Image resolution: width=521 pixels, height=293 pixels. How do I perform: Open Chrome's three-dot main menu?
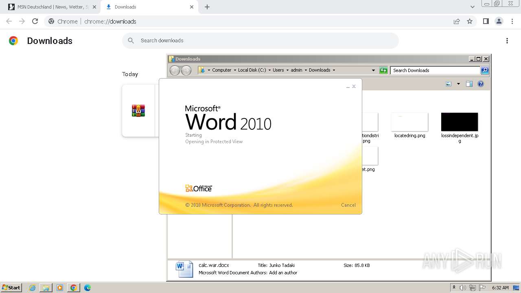(512, 21)
